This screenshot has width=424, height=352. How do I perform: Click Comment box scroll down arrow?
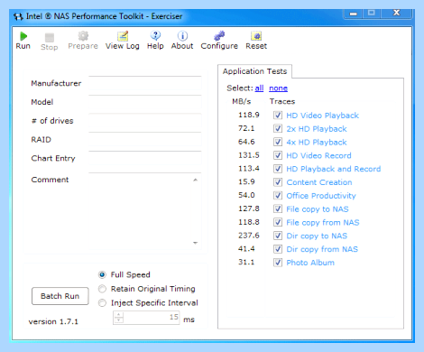tap(196, 243)
